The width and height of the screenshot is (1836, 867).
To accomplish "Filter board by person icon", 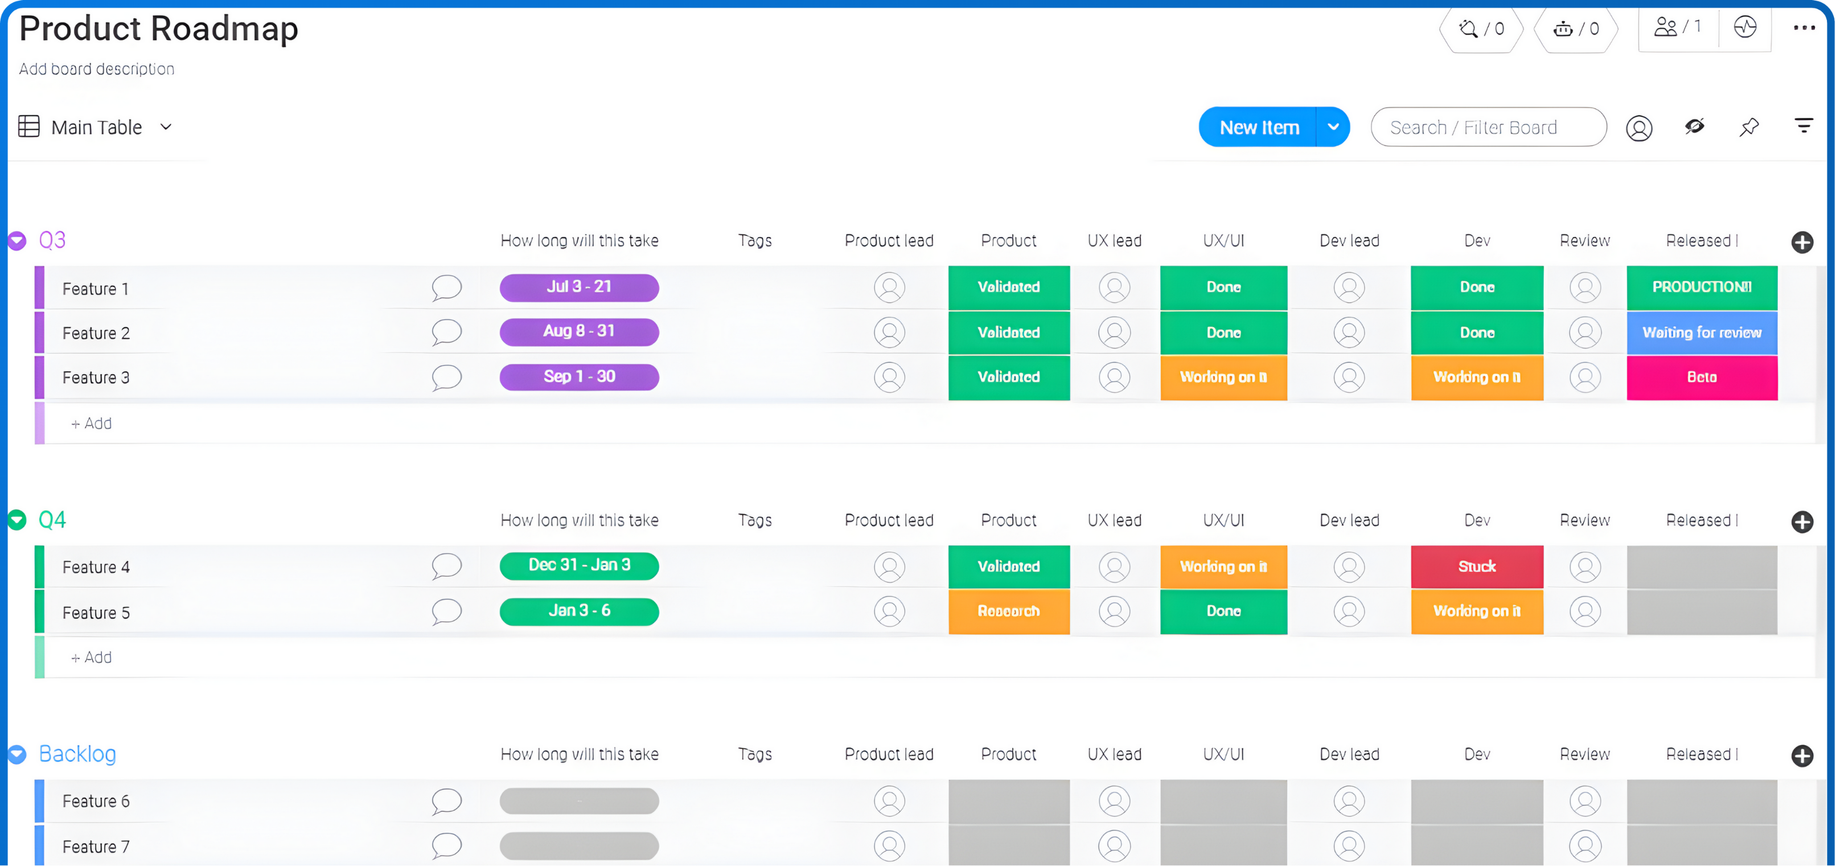I will (1638, 128).
